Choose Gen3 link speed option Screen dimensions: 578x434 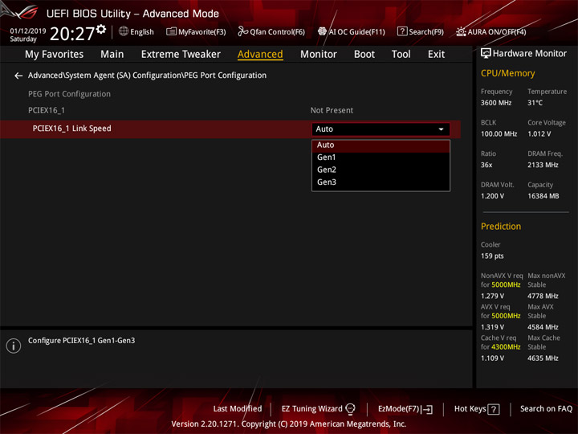(381, 182)
